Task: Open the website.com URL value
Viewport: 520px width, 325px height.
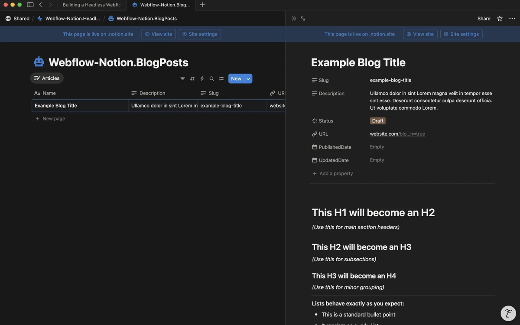Action: 397,134
